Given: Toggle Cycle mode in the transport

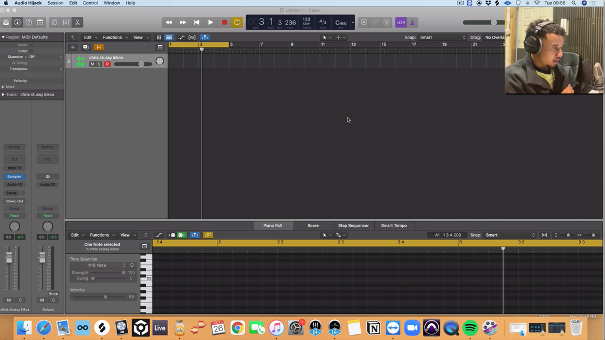Looking at the screenshot, I should (237, 22).
